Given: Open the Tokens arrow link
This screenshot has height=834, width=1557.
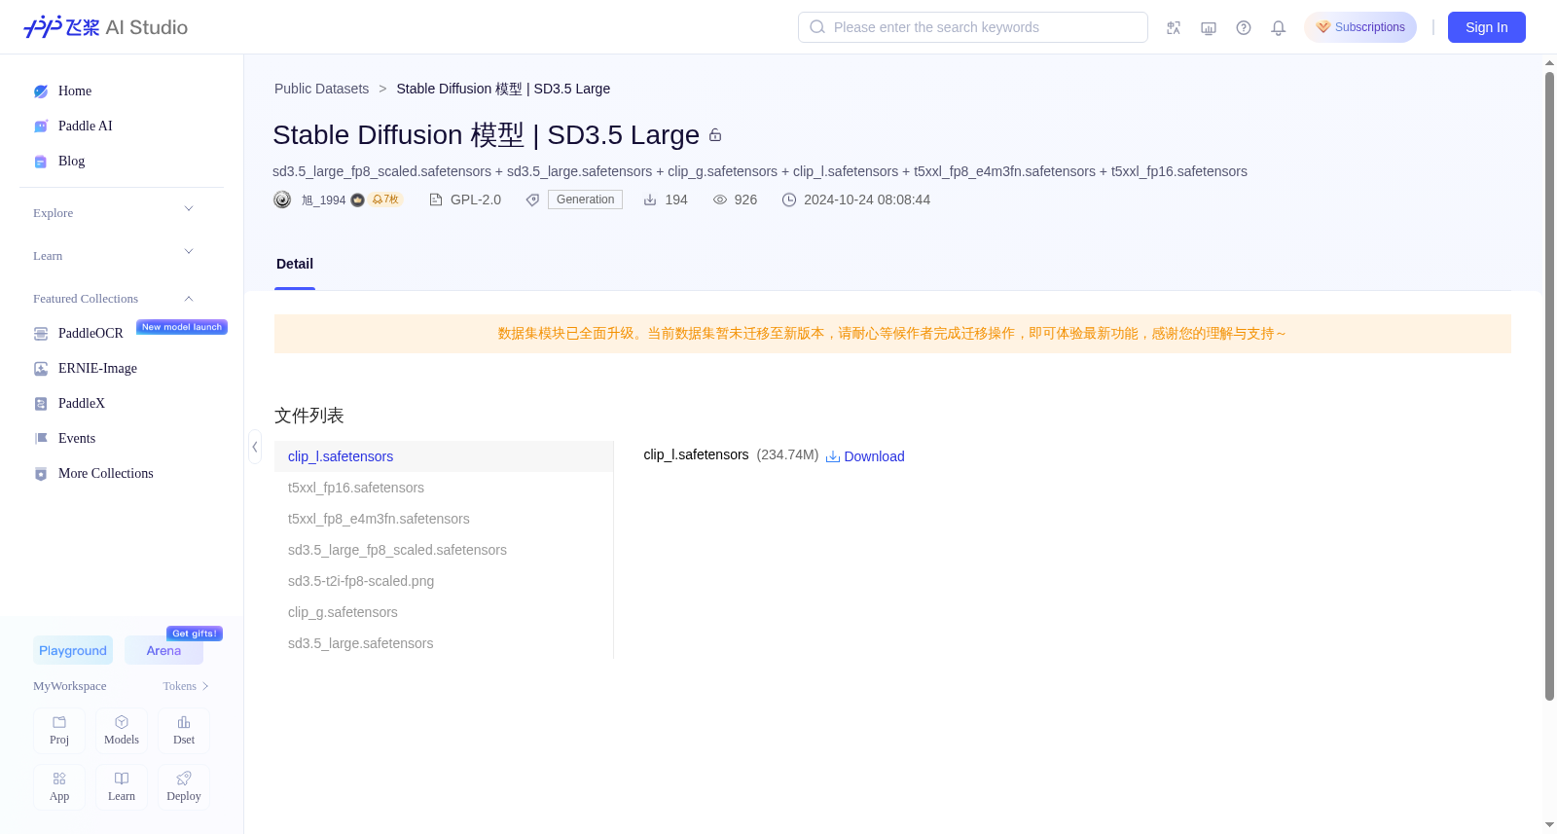Looking at the screenshot, I should click(205, 686).
